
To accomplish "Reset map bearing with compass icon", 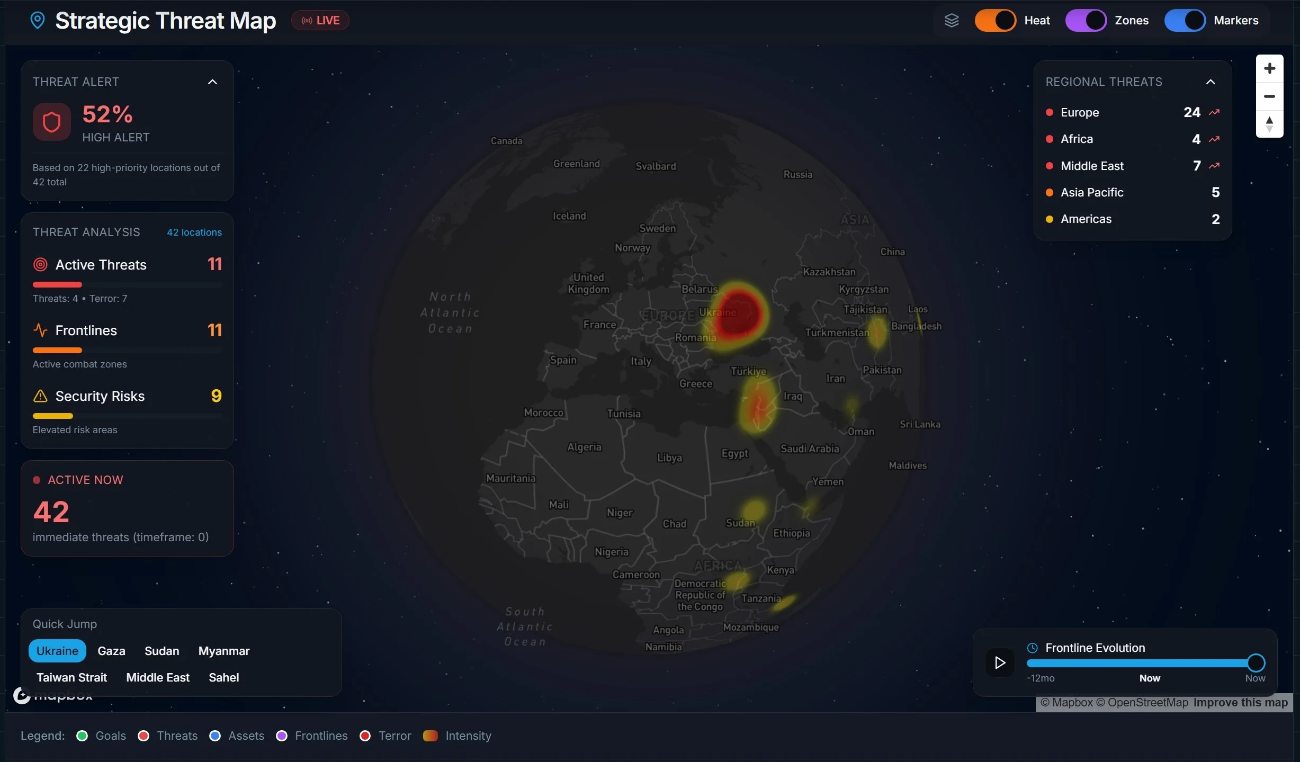I will coord(1269,124).
